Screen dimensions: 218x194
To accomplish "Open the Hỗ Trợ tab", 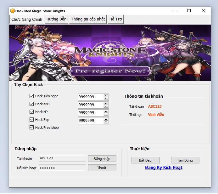I will (x=115, y=19).
